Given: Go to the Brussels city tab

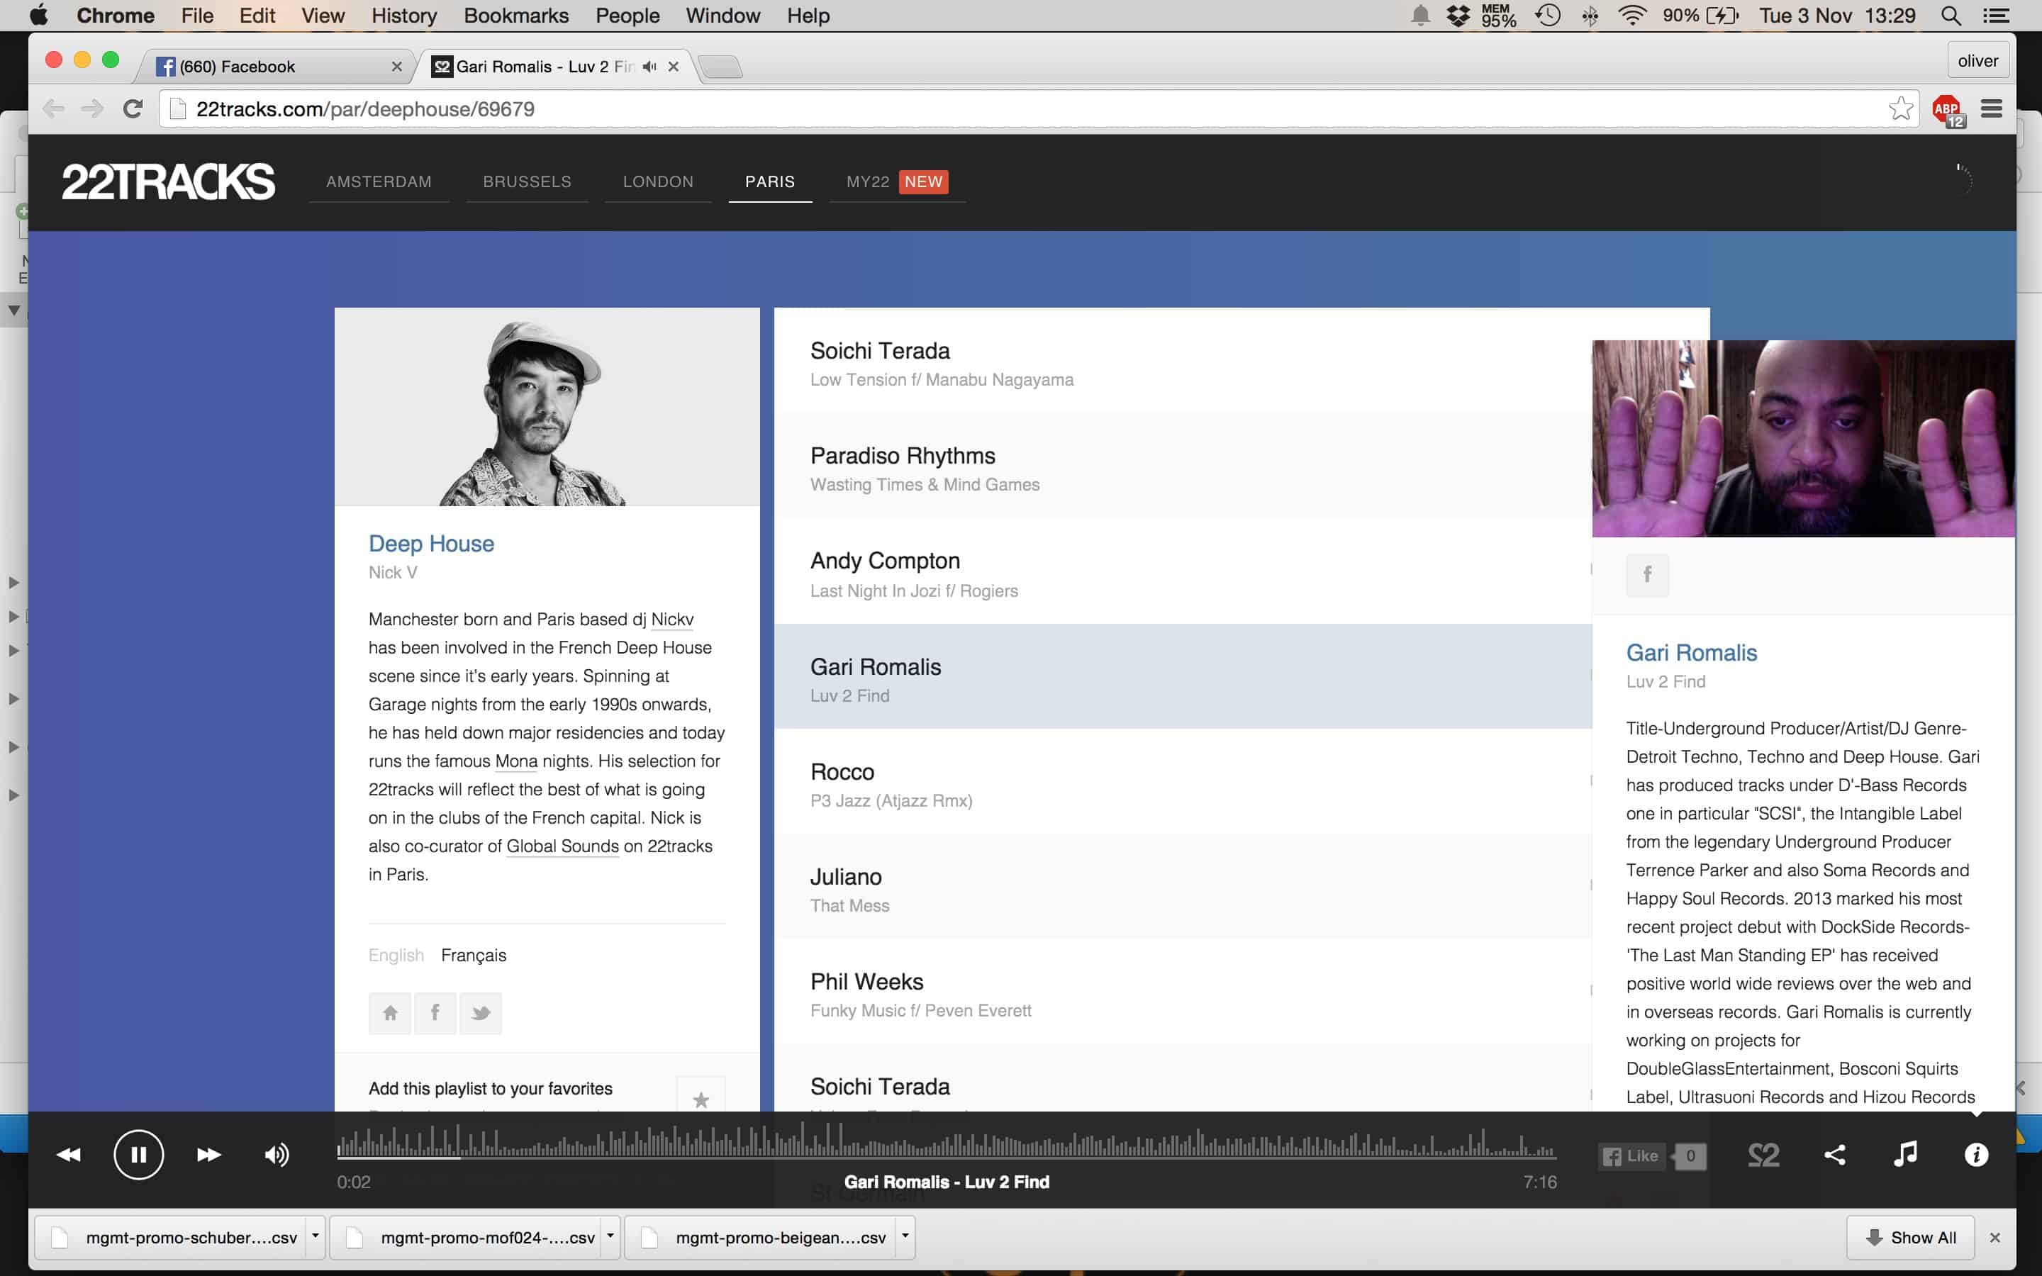Looking at the screenshot, I should (527, 181).
